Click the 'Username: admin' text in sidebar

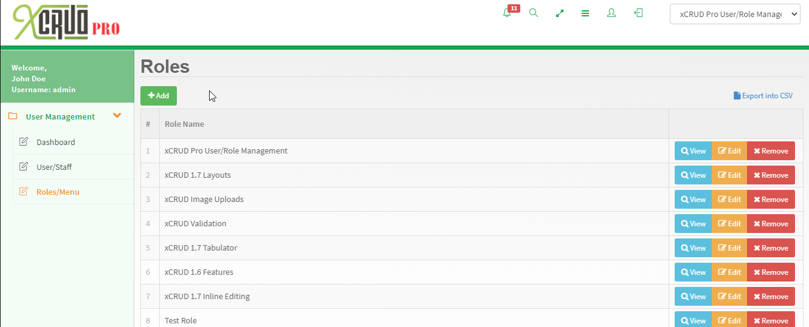tap(43, 90)
